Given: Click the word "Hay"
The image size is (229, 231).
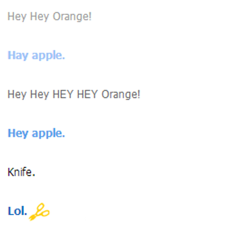Looking at the screenshot, I should click(18, 56).
